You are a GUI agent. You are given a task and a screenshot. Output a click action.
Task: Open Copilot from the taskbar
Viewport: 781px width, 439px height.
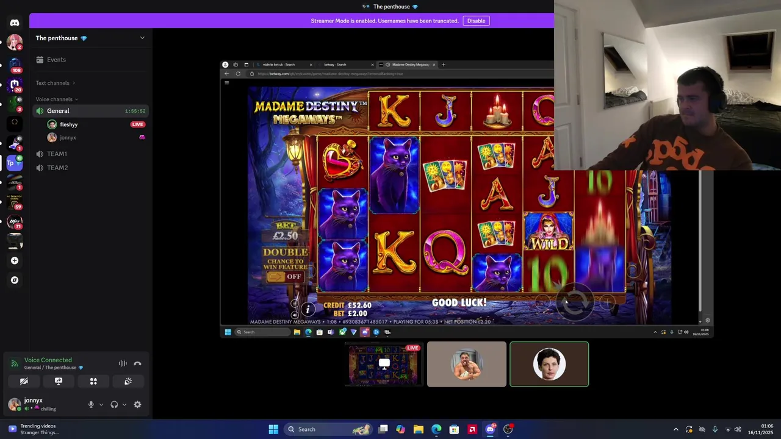[400, 429]
